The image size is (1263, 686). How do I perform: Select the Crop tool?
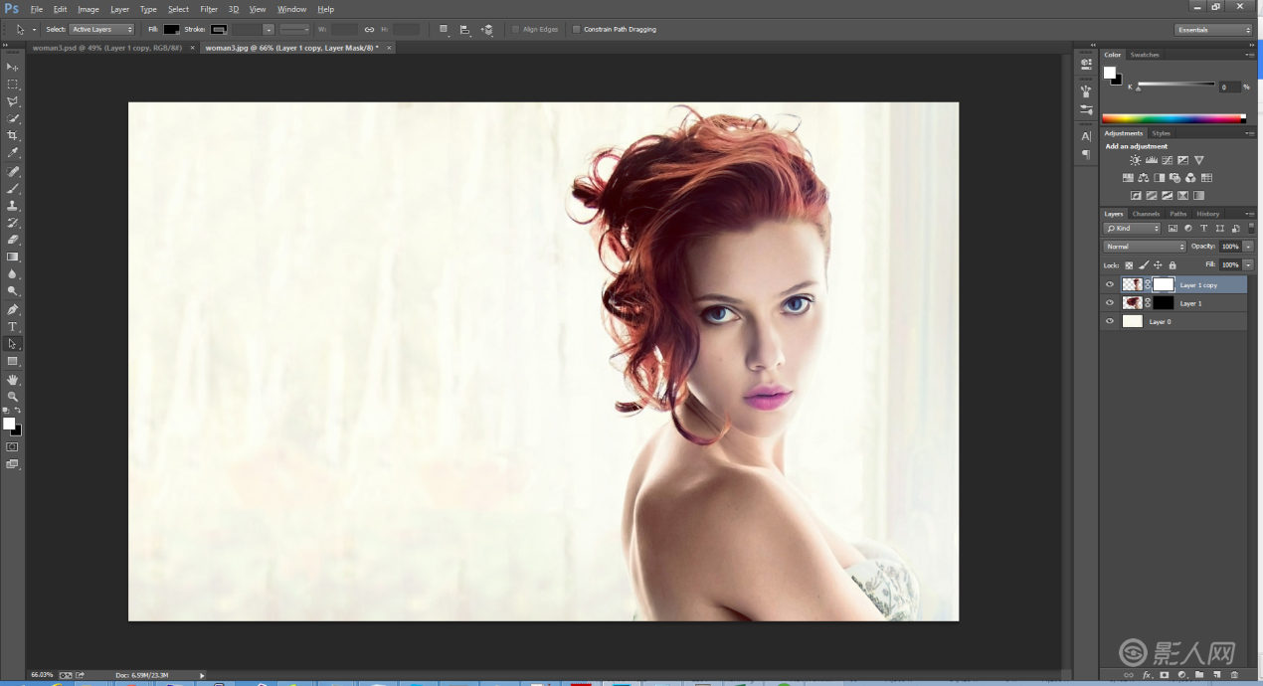pyautogui.click(x=13, y=135)
